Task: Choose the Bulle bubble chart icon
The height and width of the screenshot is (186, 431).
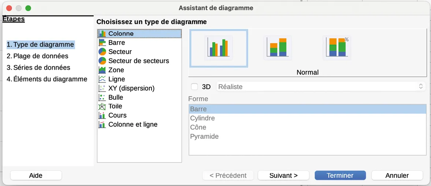Action: [102, 97]
